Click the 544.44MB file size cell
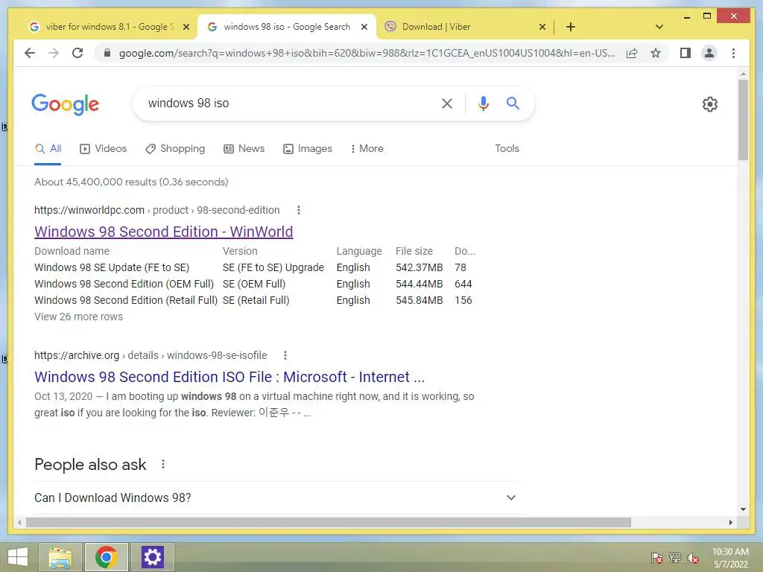Viewport: 763px width, 572px height. click(x=419, y=284)
